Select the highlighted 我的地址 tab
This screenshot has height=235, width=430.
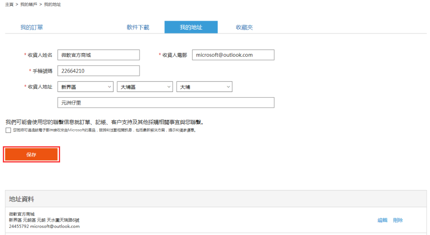pos(191,27)
